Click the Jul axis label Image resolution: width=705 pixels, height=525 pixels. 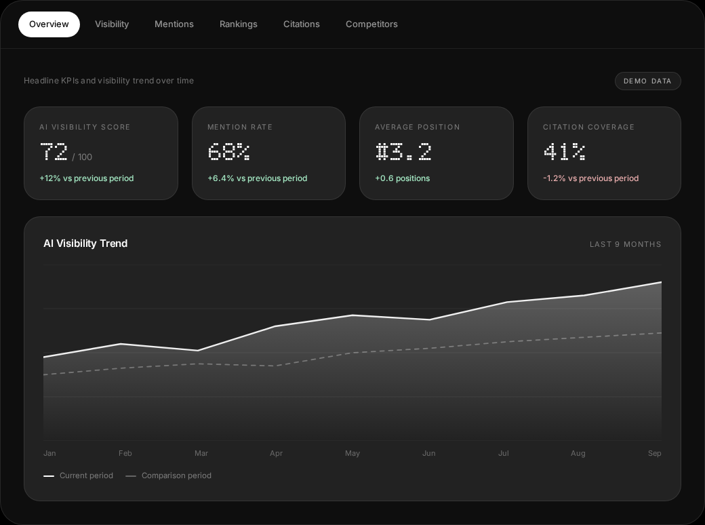(x=504, y=453)
